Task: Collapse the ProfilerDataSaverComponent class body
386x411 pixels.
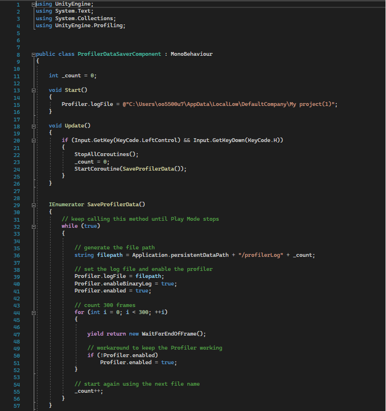Action: pyautogui.click(x=32, y=54)
